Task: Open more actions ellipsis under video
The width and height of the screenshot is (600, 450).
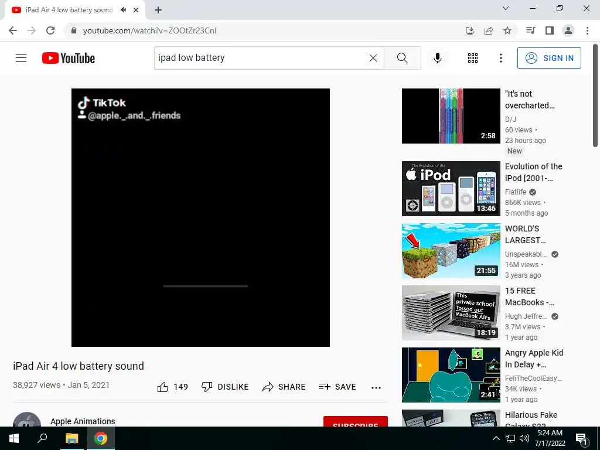Action: click(376, 388)
